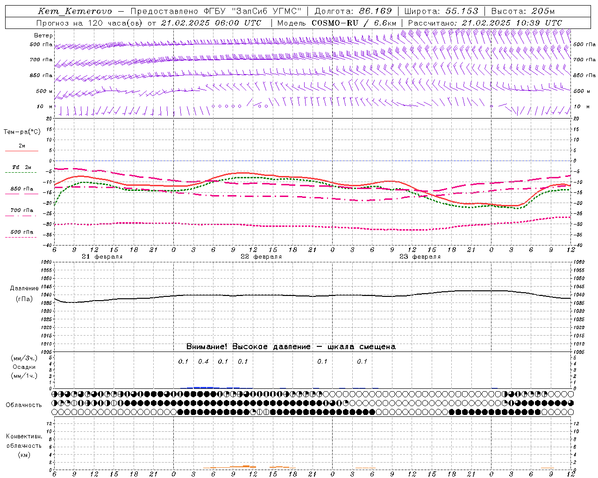Screen dimensions: 598x478
Task: Click the '(км)' convective cloud unit label
Action: 24,454
